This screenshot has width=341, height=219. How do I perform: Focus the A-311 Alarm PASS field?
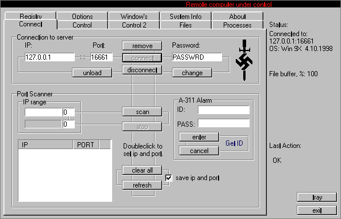224,123
